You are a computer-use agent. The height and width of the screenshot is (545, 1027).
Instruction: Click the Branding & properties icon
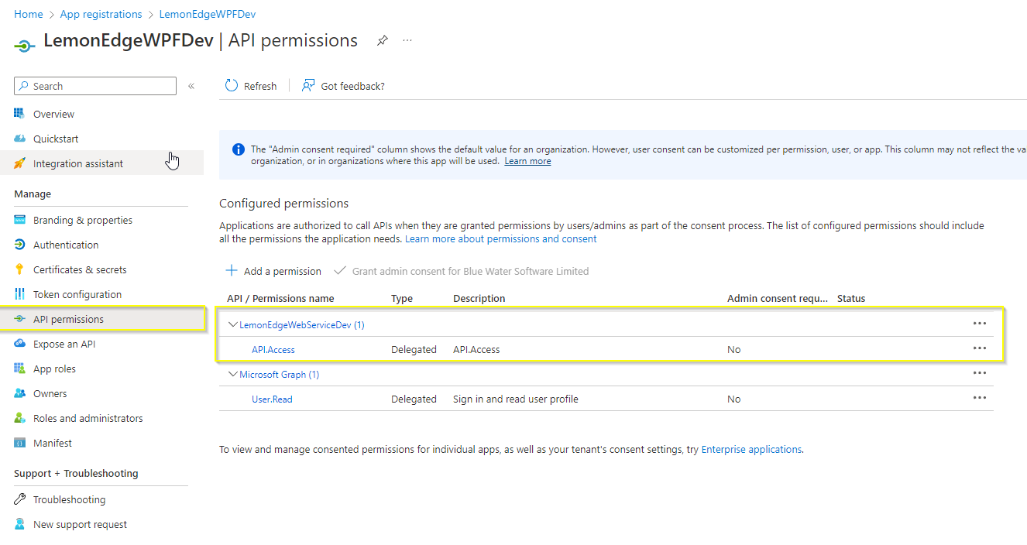click(20, 220)
